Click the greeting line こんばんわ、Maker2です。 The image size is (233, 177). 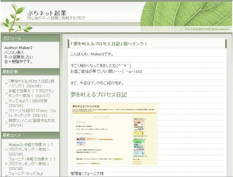(x=92, y=54)
